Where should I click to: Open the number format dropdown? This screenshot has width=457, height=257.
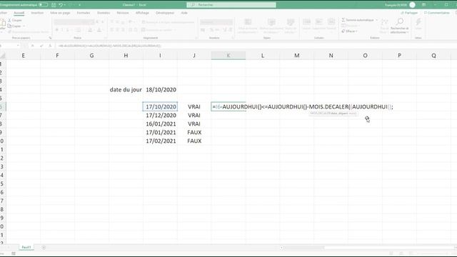tap(216, 22)
